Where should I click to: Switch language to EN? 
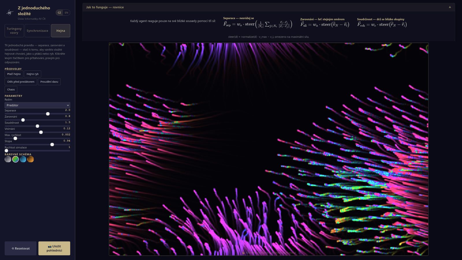pyautogui.click(x=66, y=13)
